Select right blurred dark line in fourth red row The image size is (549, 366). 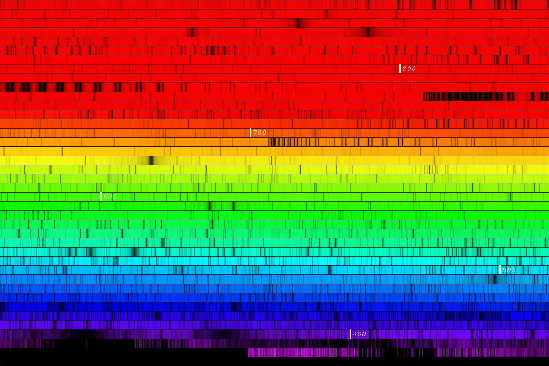coord(367,32)
